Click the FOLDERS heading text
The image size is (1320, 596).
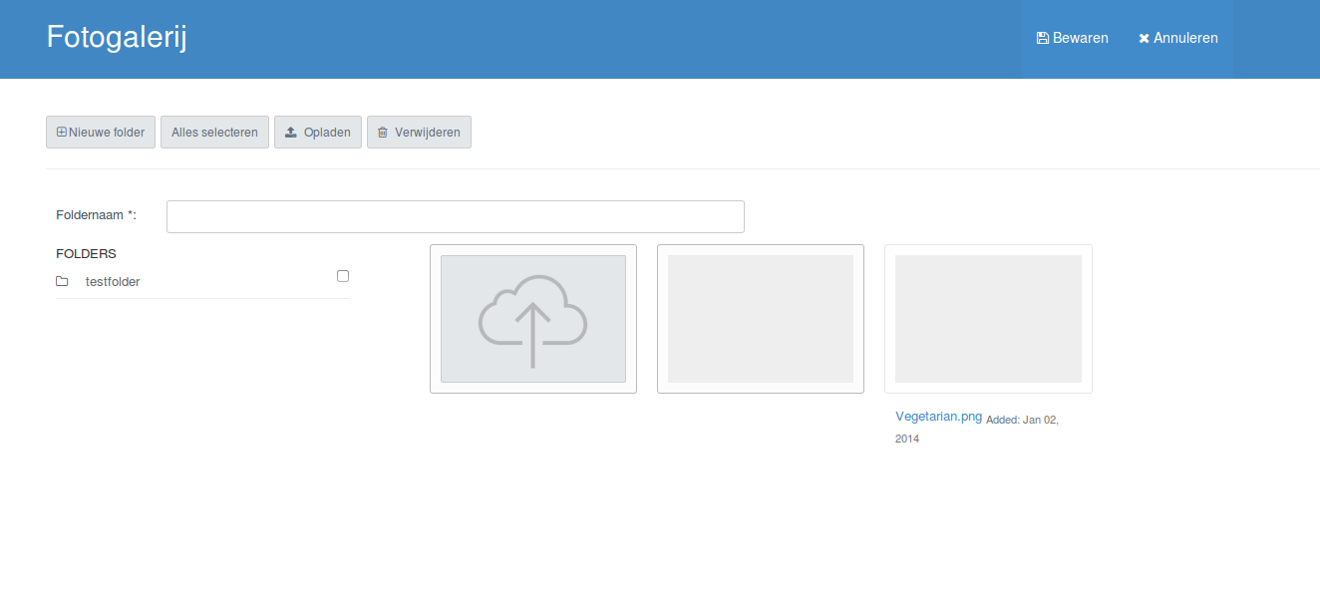86,254
